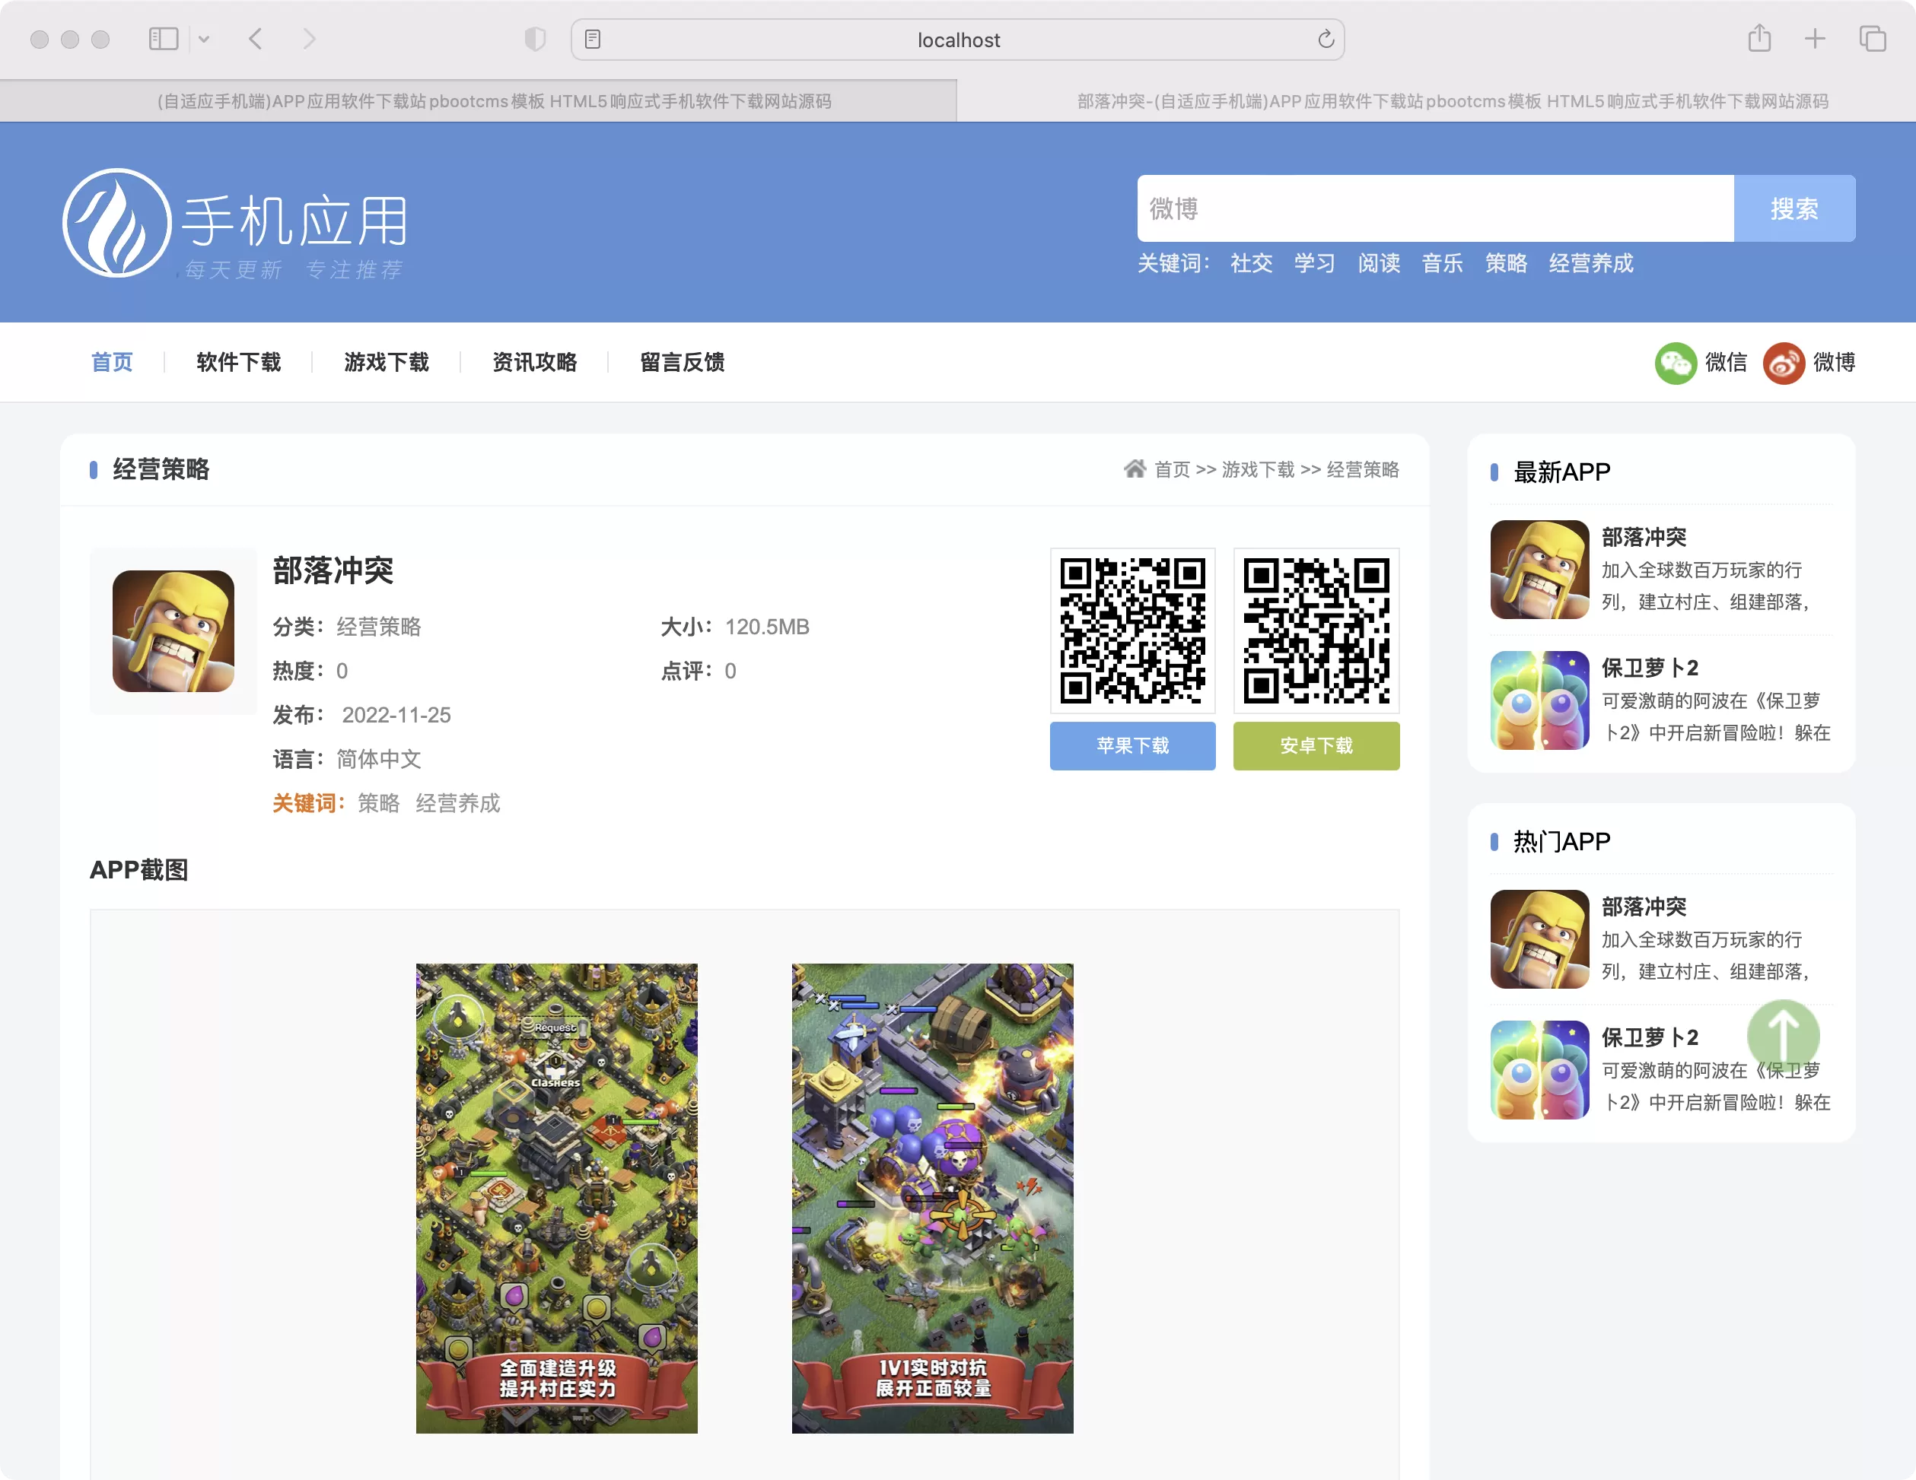
Task: Switch to the first tab APP应用软件下载站
Action: coord(478,101)
